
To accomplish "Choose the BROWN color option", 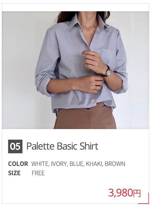I will [115, 164].
